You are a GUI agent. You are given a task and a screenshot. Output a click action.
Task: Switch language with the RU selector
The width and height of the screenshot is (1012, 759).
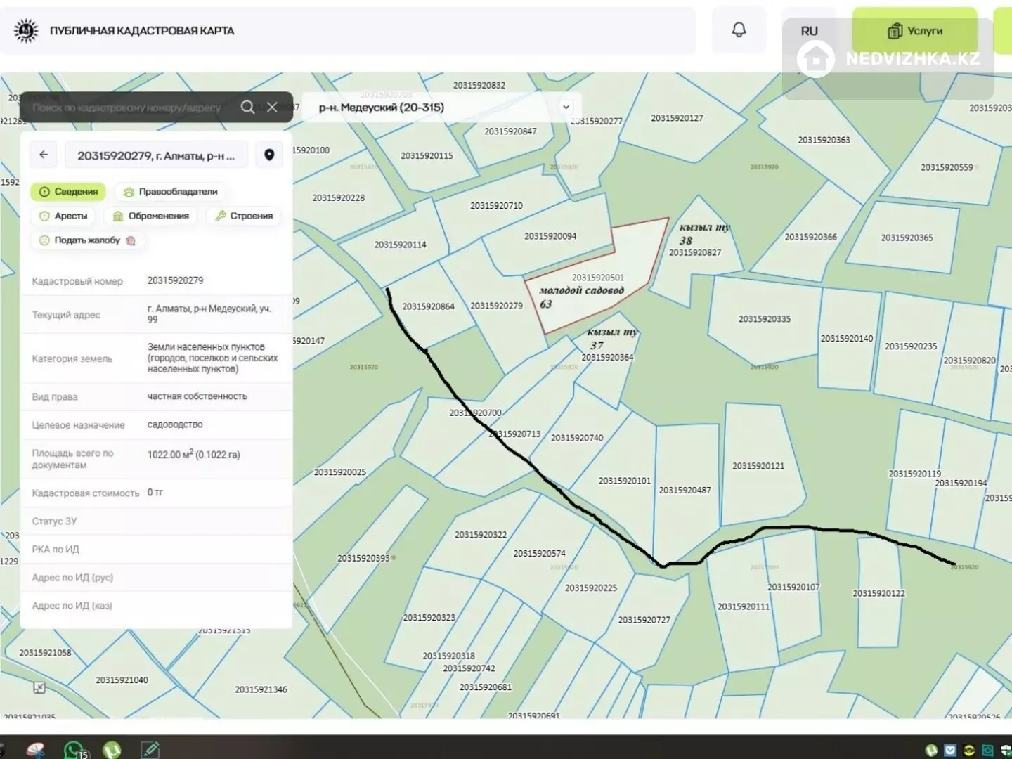click(x=809, y=31)
